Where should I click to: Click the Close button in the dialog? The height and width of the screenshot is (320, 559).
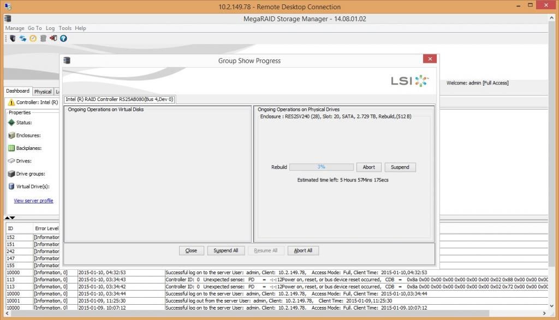(191, 251)
